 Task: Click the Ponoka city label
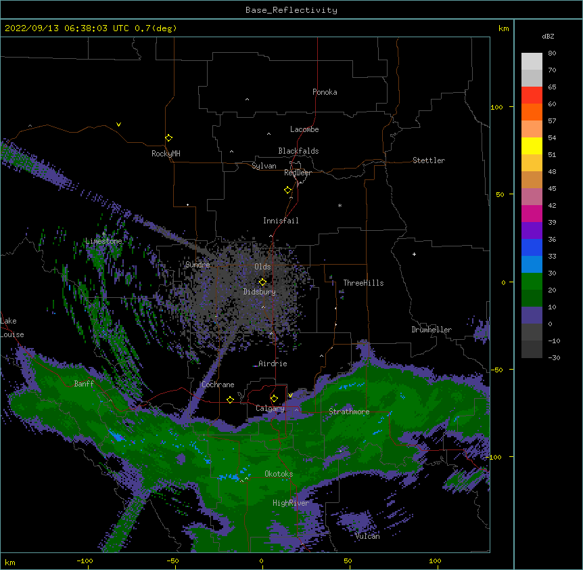pyautogui.click(x=325, y=92)
